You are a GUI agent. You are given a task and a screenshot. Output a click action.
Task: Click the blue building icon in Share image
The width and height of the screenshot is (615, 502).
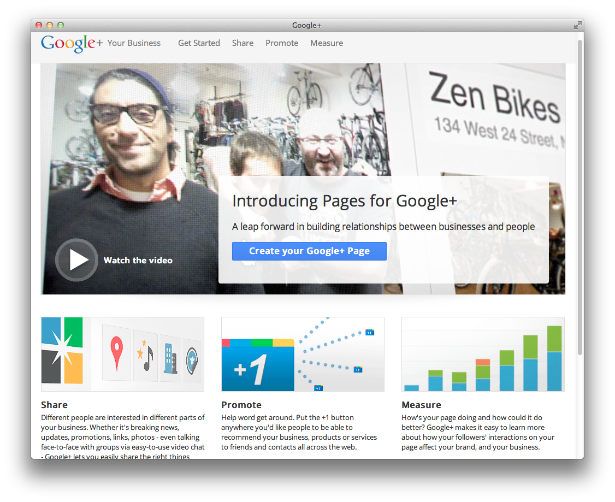click(170, 358)
